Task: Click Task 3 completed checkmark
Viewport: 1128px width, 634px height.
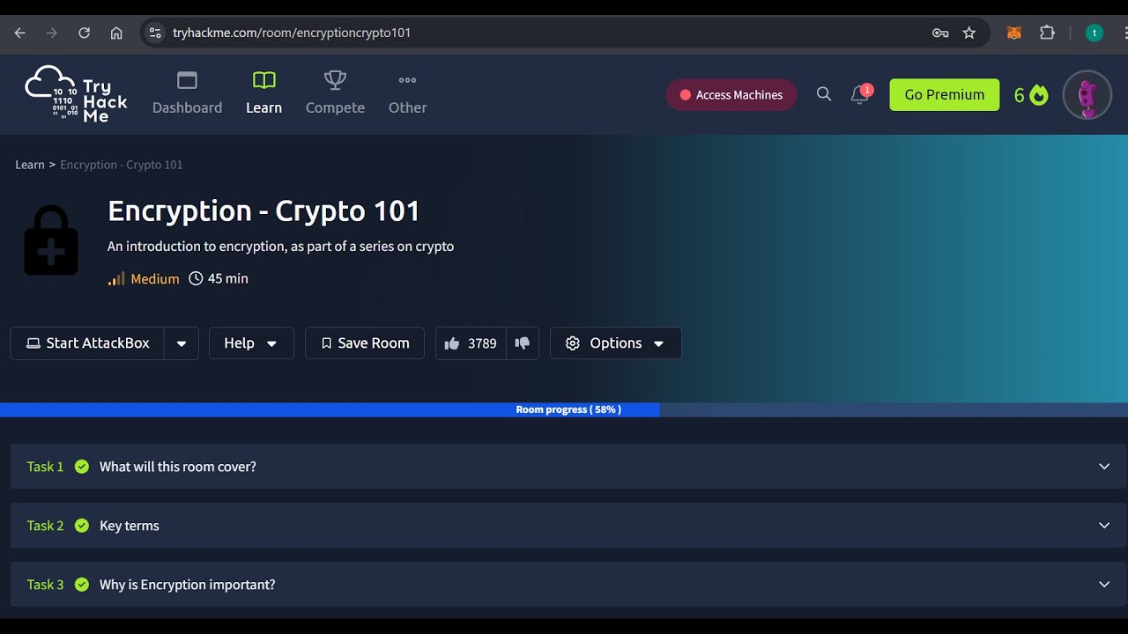Action: pos(82,585)
